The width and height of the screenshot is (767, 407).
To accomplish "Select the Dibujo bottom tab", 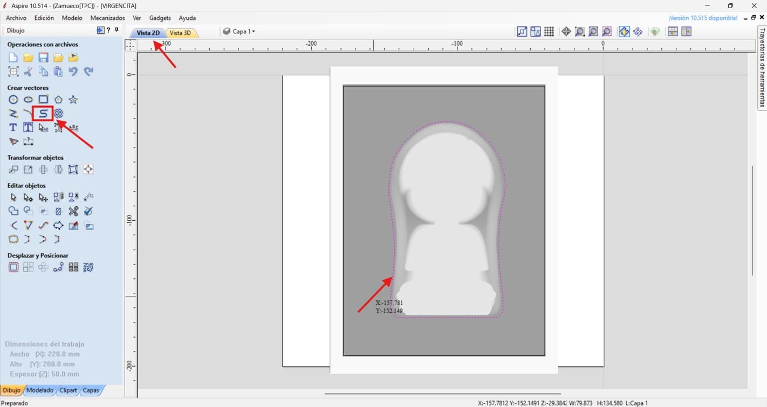I will click(x=11, y=390).
